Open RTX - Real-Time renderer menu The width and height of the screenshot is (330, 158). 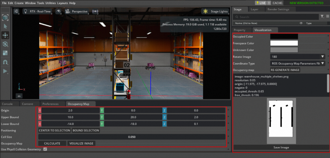(37, 11)
